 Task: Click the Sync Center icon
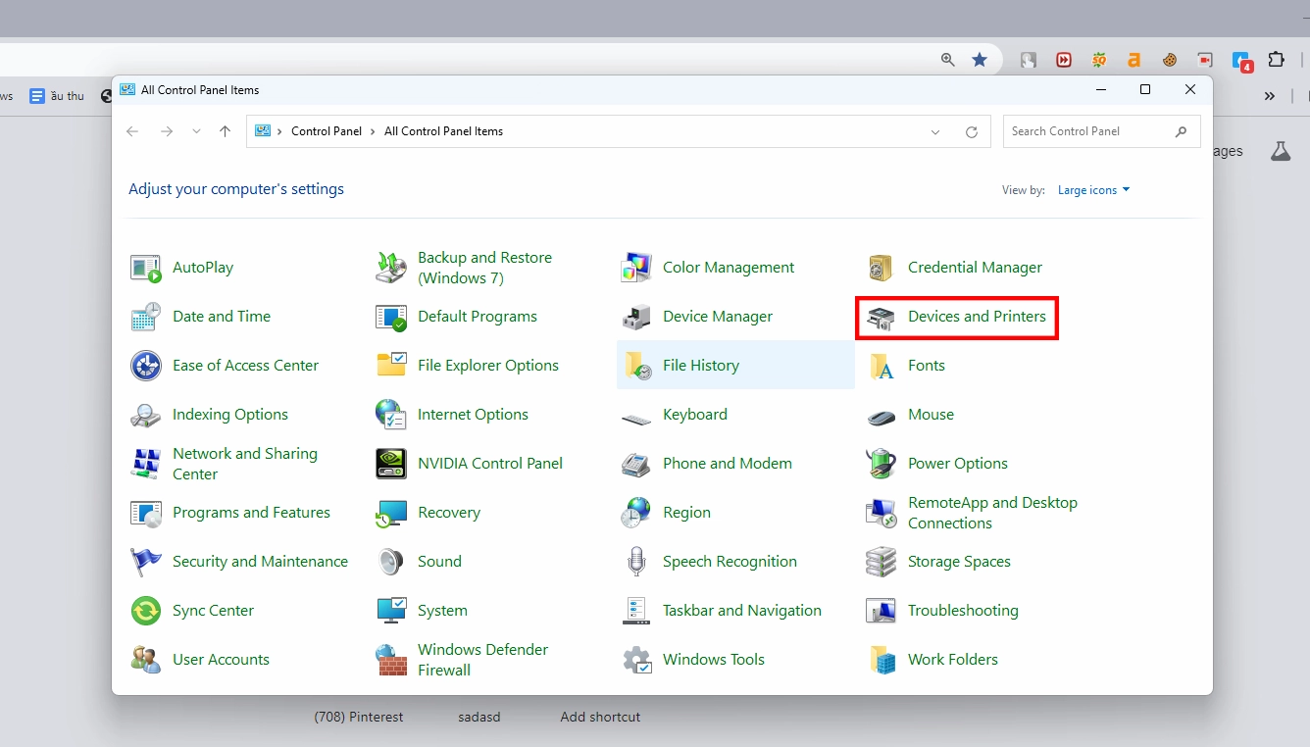[146, 611]
